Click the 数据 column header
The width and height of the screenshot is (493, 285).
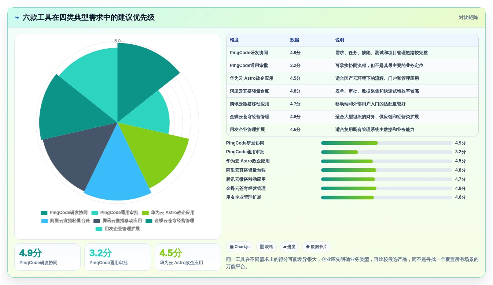click(x=294, y=40)
